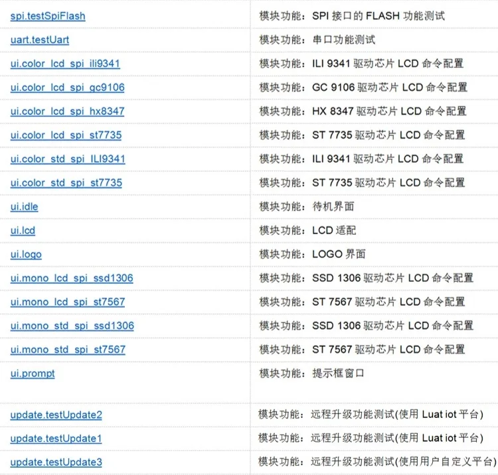Open ui.mono_lcd_spi_st7567 link
Screen dimensions: 498x475
click(x=68, y=302)
